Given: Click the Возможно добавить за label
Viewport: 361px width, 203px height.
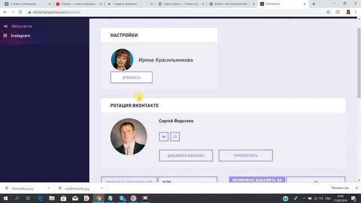Looking at the screenshot, I should point(257,179).
